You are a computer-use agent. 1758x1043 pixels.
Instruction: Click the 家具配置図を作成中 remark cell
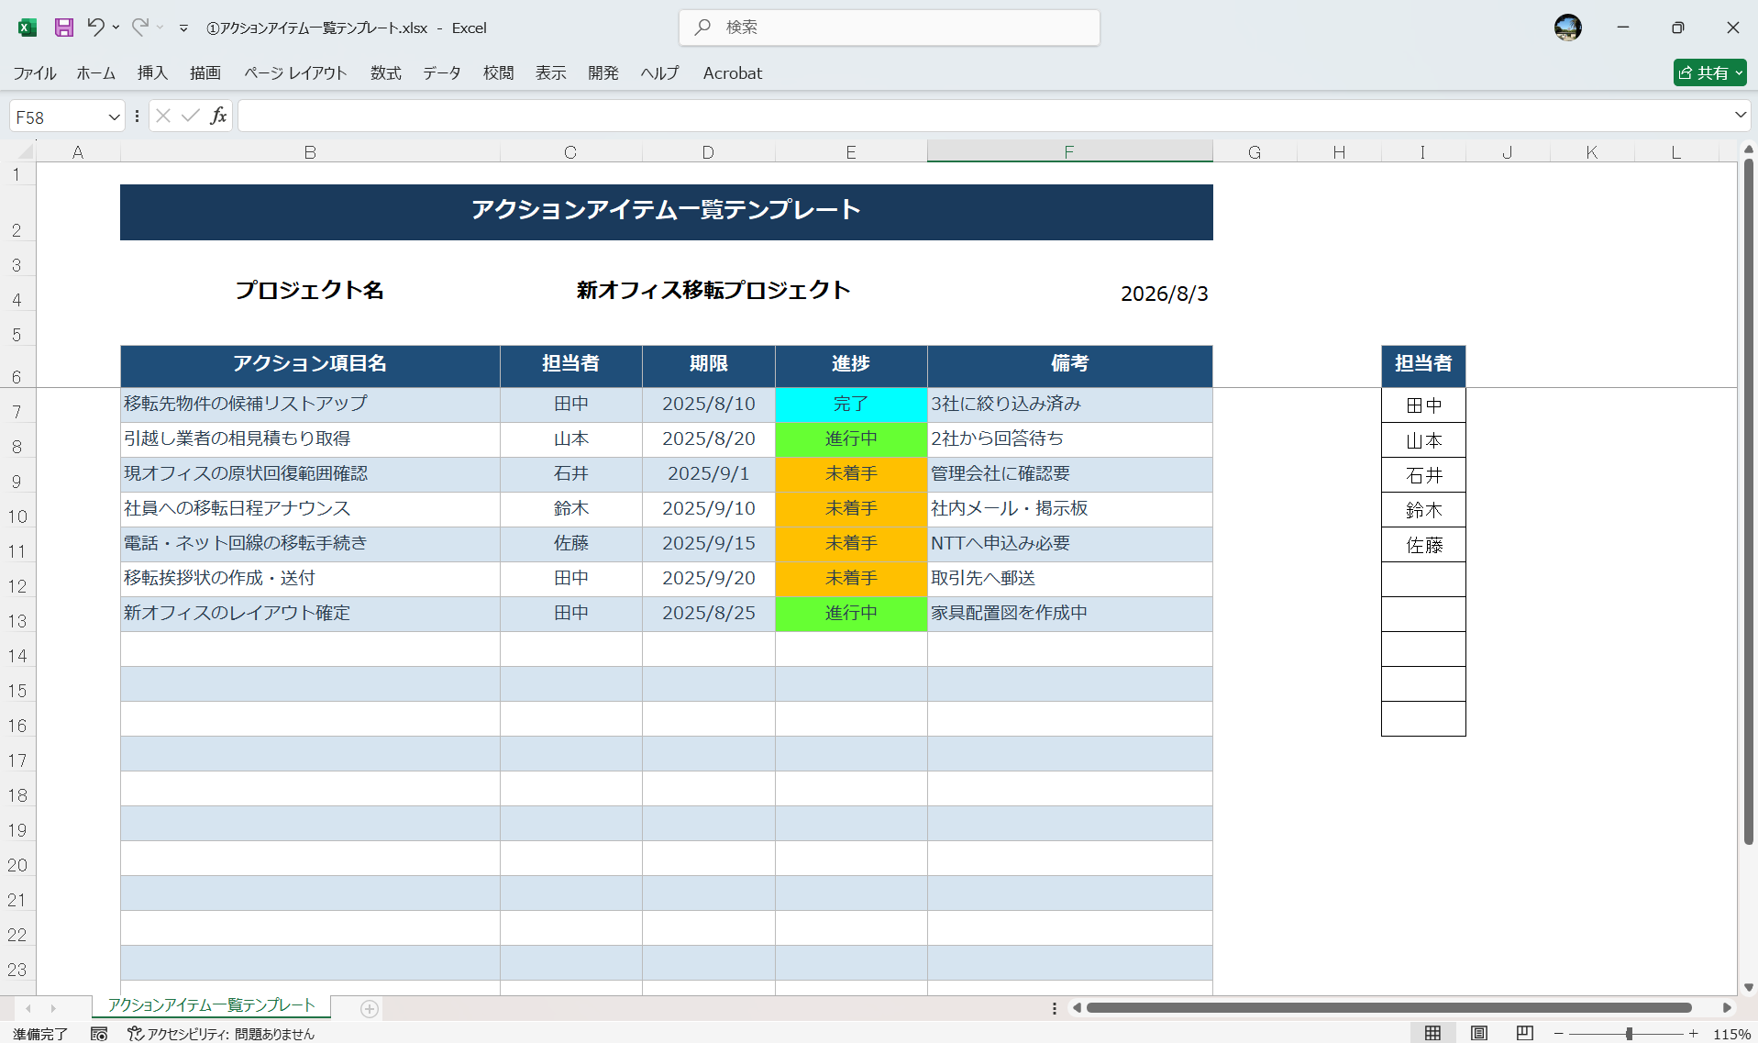coord(1069,614)
